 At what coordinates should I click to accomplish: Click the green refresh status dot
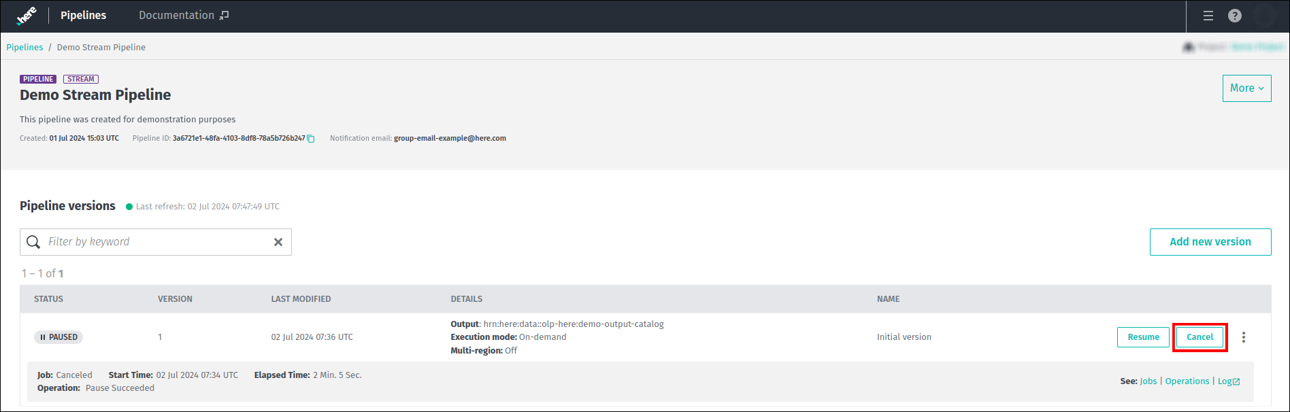click(129, 207)
